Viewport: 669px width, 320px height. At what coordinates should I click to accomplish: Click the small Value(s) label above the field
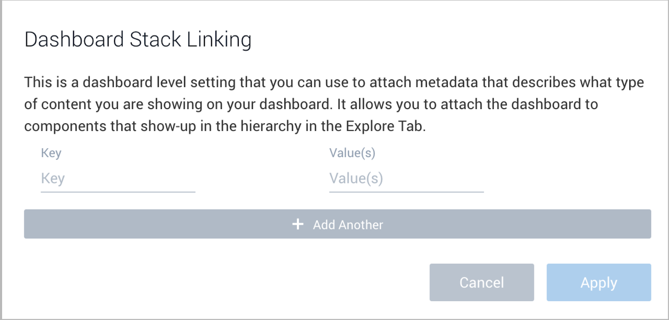click(352, 153)
